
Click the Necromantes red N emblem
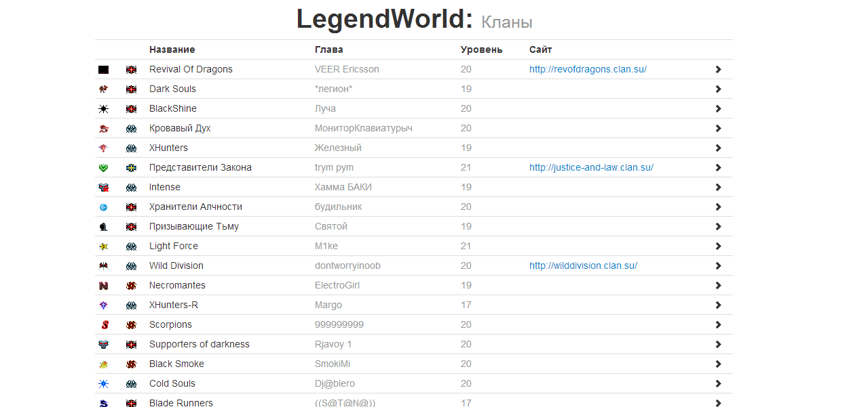103,286
